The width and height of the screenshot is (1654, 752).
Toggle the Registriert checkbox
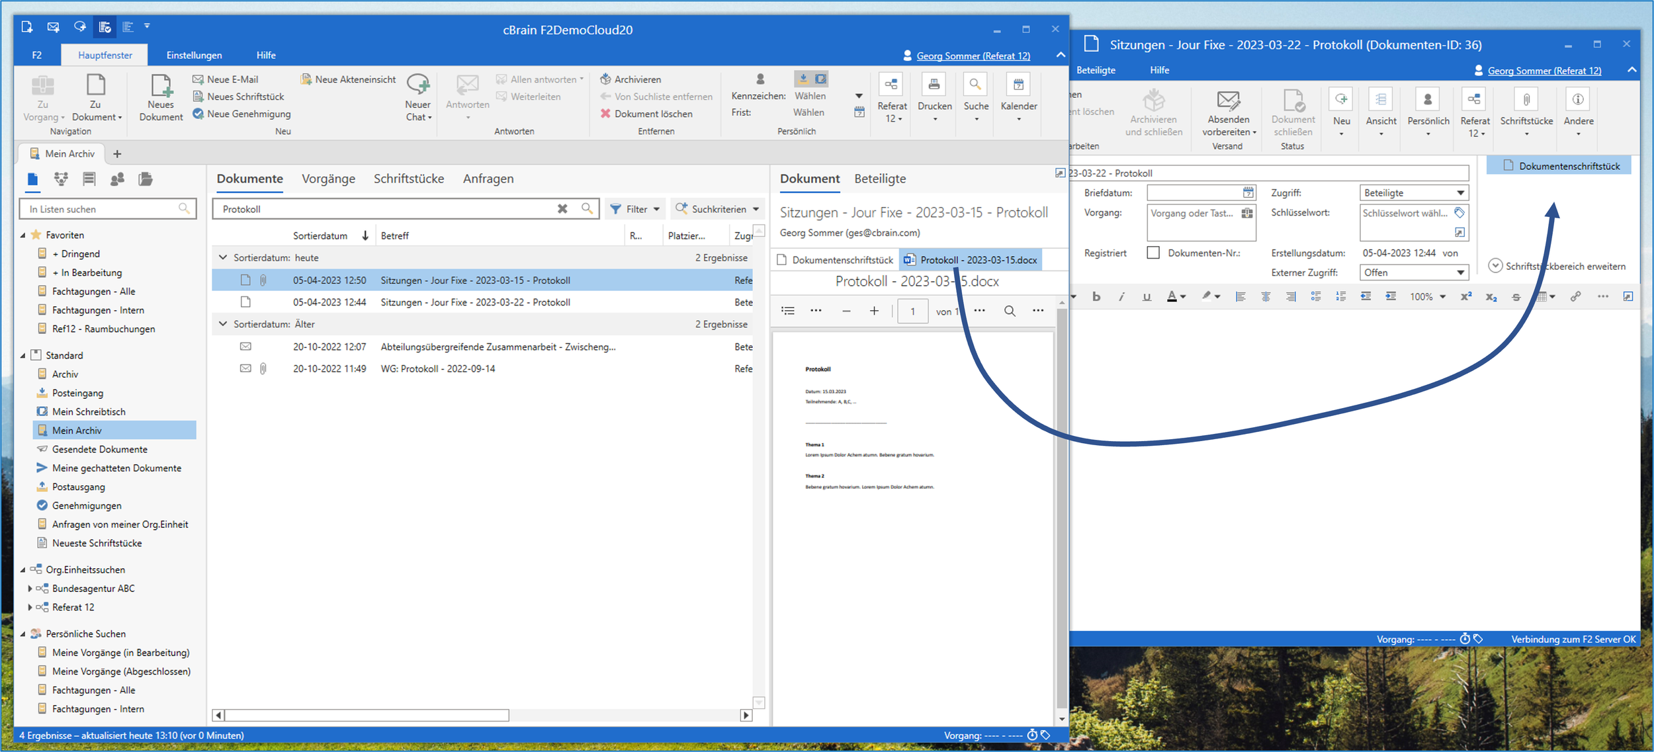(1153, 253)
